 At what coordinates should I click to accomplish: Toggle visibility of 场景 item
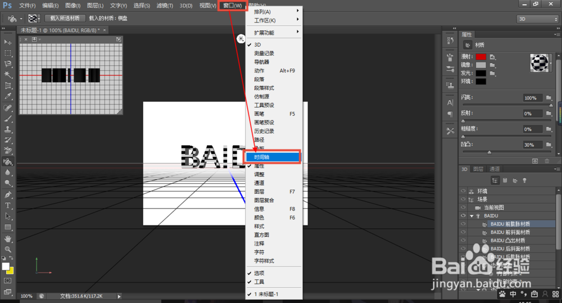[463, 200]
